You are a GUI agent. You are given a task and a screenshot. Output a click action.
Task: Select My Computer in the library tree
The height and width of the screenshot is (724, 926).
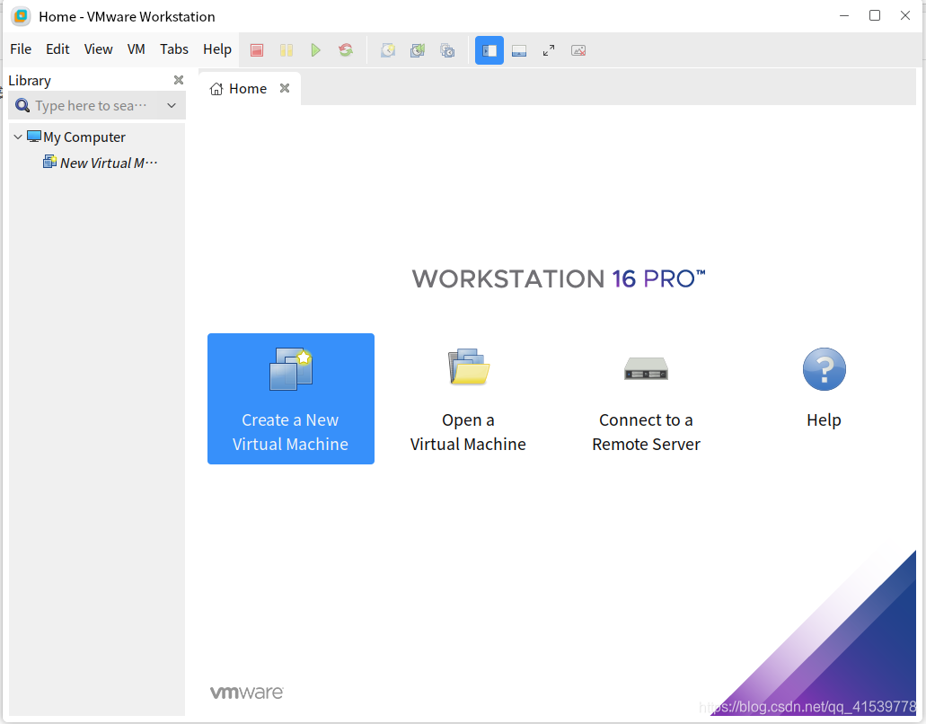pyautogui.click(x=84, y=137)
